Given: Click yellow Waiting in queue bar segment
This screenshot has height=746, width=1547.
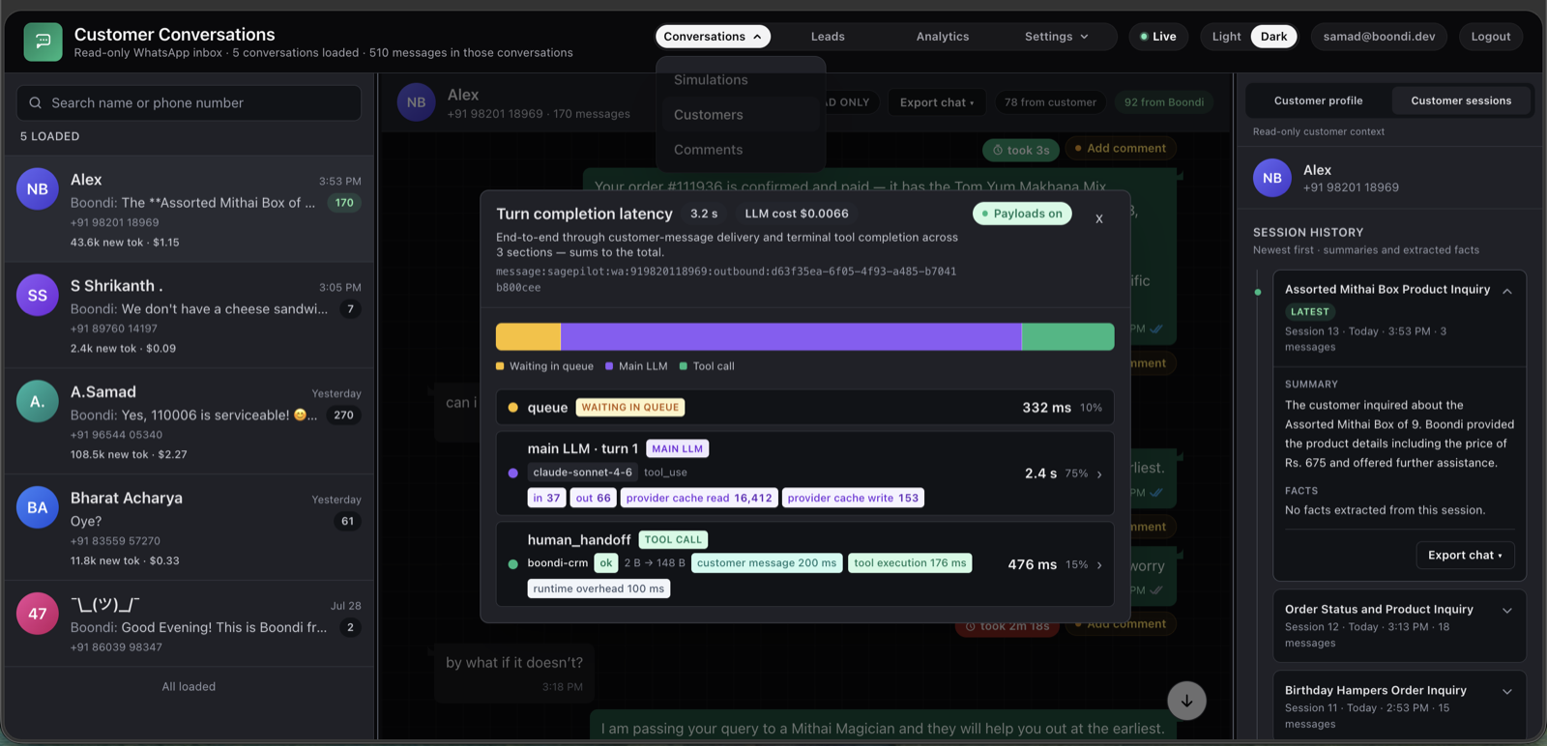Looking at the screenshot, I should pos(528,336).
